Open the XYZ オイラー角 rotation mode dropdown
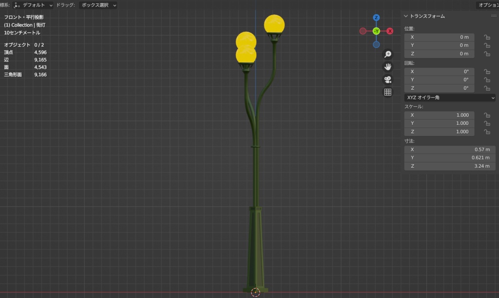 point(450,98)
